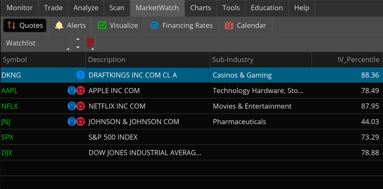This screenshot has width=383, height=189.
Task: Click the blue question mark icon beside DKNG
Action: [x=80, y=75]
